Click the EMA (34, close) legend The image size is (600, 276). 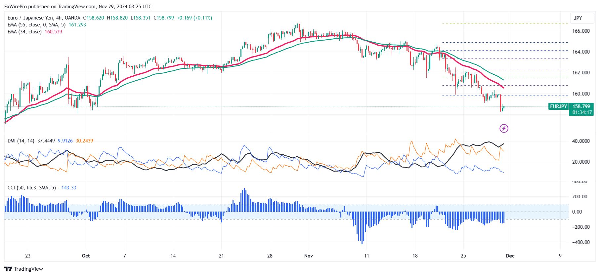click(x=24, y=32)
